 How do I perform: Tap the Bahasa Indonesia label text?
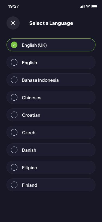coord(40,80)
